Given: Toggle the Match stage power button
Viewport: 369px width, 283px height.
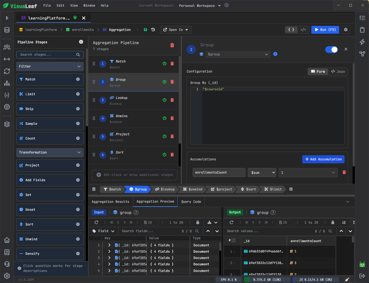Looking at the screenshot, I should click(x=164, y=64).
